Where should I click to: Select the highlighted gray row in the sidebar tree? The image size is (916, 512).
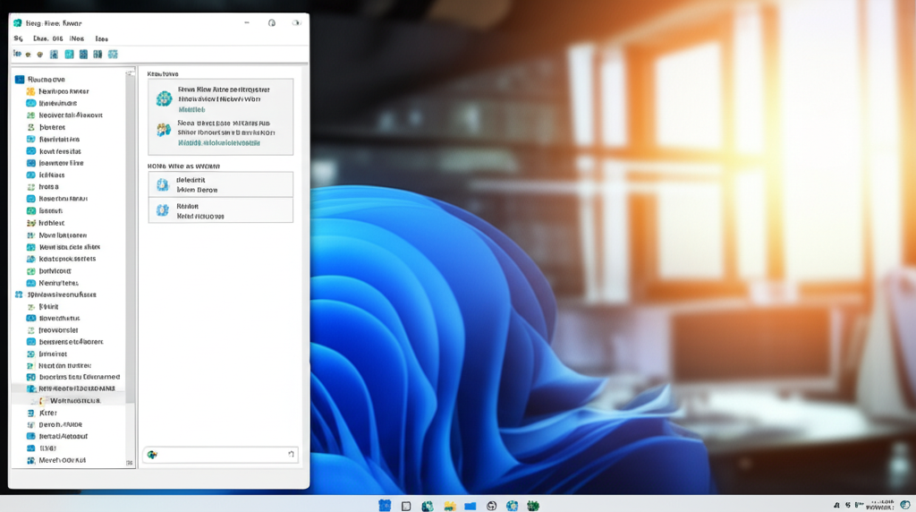(x=68, y=389)
